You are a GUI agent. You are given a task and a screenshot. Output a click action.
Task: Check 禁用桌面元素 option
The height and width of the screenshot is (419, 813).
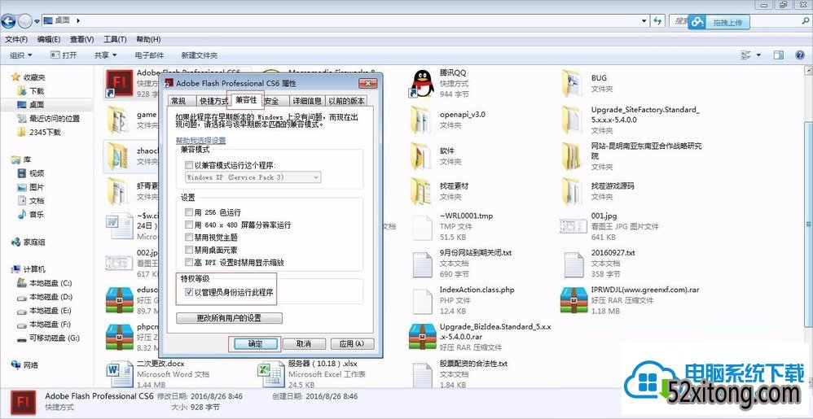(189, 250)
